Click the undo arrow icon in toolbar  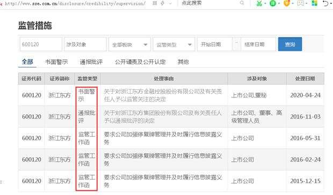[325, 3]
